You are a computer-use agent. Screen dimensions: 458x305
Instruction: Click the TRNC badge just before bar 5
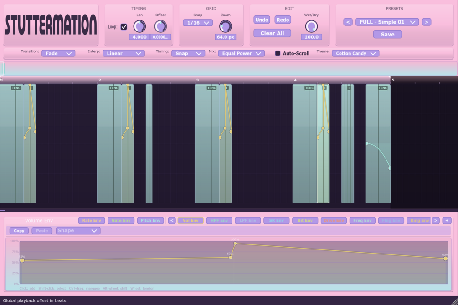point(383,88)
